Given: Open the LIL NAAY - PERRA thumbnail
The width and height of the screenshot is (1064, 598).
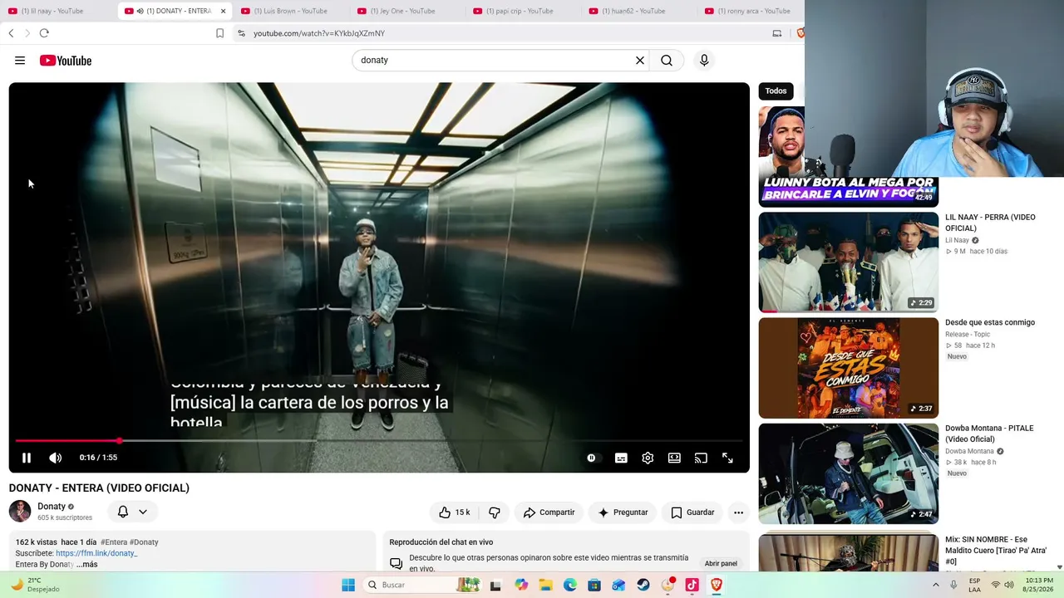Looking at the screenshot, I should (848, 262).
